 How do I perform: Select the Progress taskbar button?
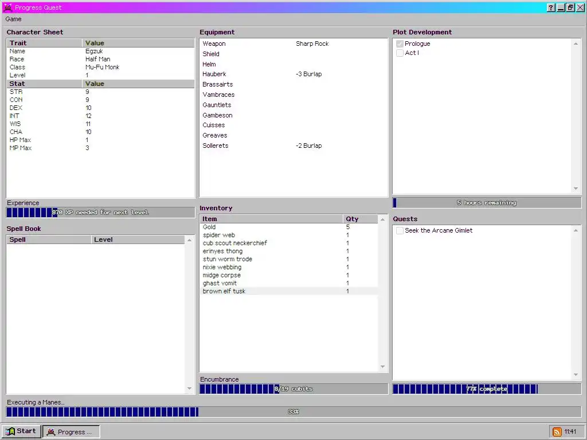click(71, 431)
